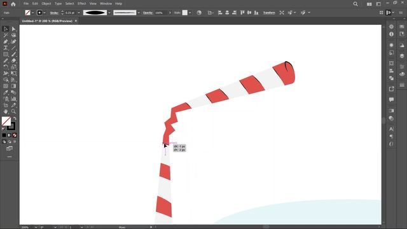Open the Window menu
This screenshot has height=229, width=407.
[106, 4]
